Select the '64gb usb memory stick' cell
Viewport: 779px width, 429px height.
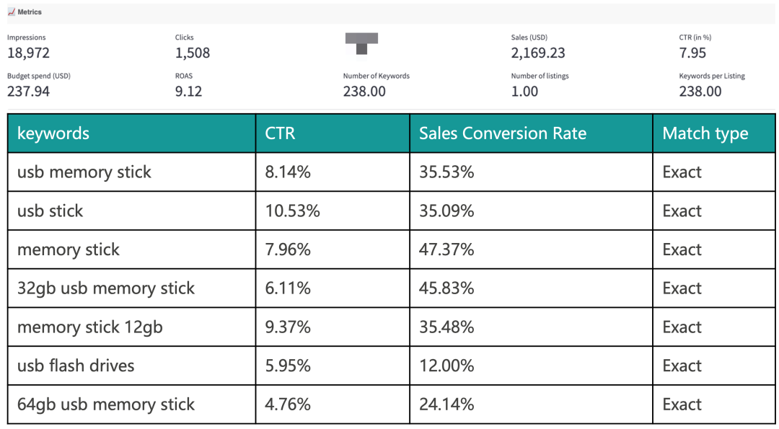coord(106,404)
